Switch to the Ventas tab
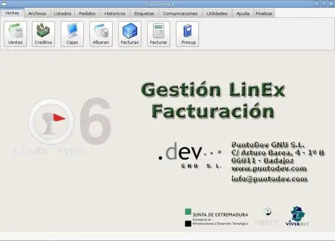Screen dimensions: 335x241 [12, 13]
